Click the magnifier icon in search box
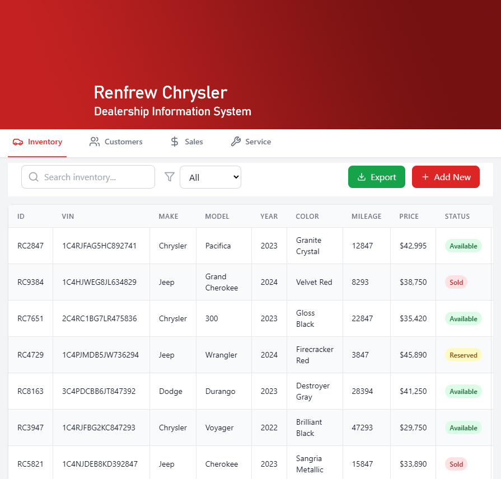 pyautogui.click(x=34, y=177)
